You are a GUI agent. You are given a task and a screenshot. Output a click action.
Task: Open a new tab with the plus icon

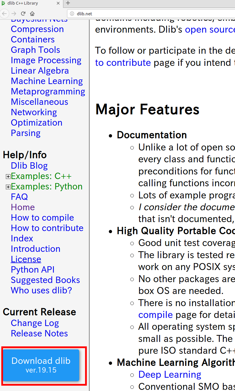click(68, 3)
